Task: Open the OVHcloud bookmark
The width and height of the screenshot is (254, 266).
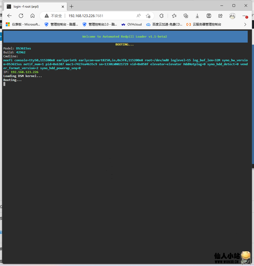Action: click(131, 24)
